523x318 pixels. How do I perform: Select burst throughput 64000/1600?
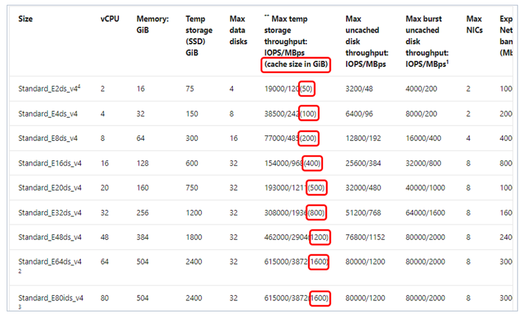426,213
